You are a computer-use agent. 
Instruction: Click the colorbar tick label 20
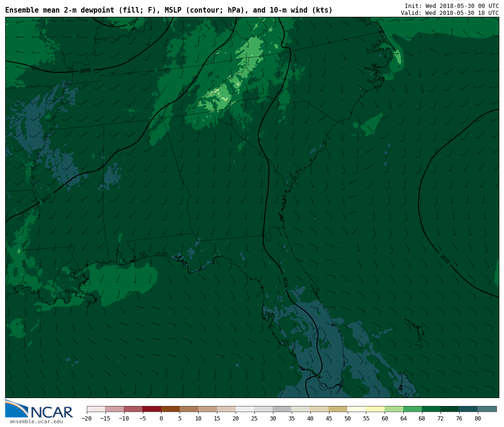236,418
